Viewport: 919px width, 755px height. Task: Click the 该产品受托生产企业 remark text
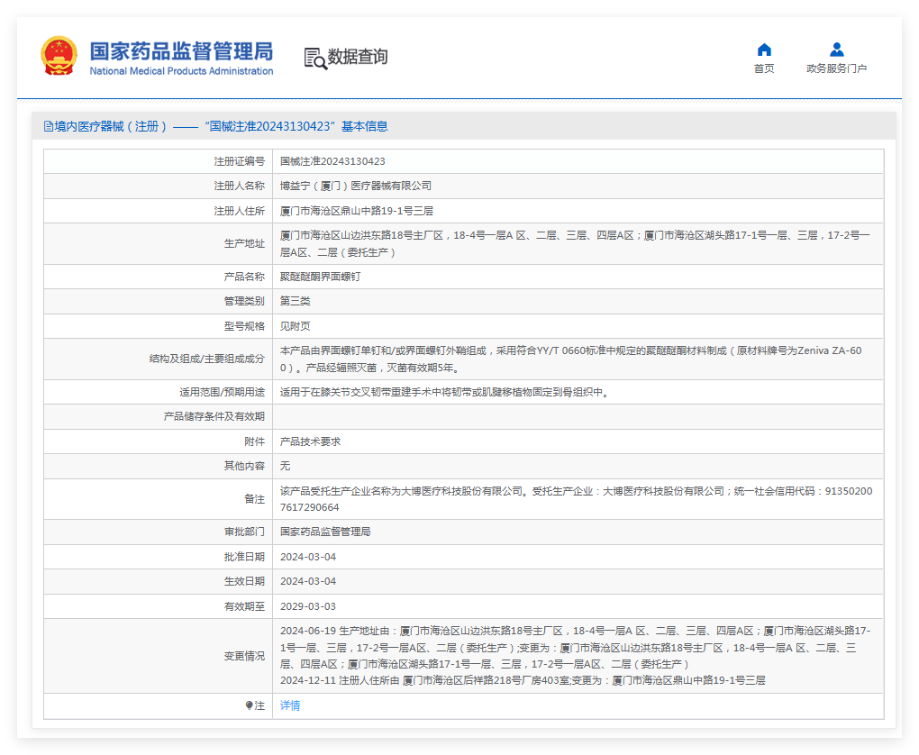pos(576,499)
